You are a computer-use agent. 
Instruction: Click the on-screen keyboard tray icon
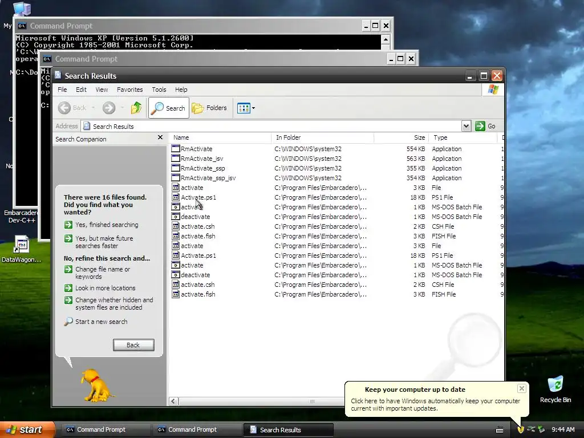tap(500, 430)
